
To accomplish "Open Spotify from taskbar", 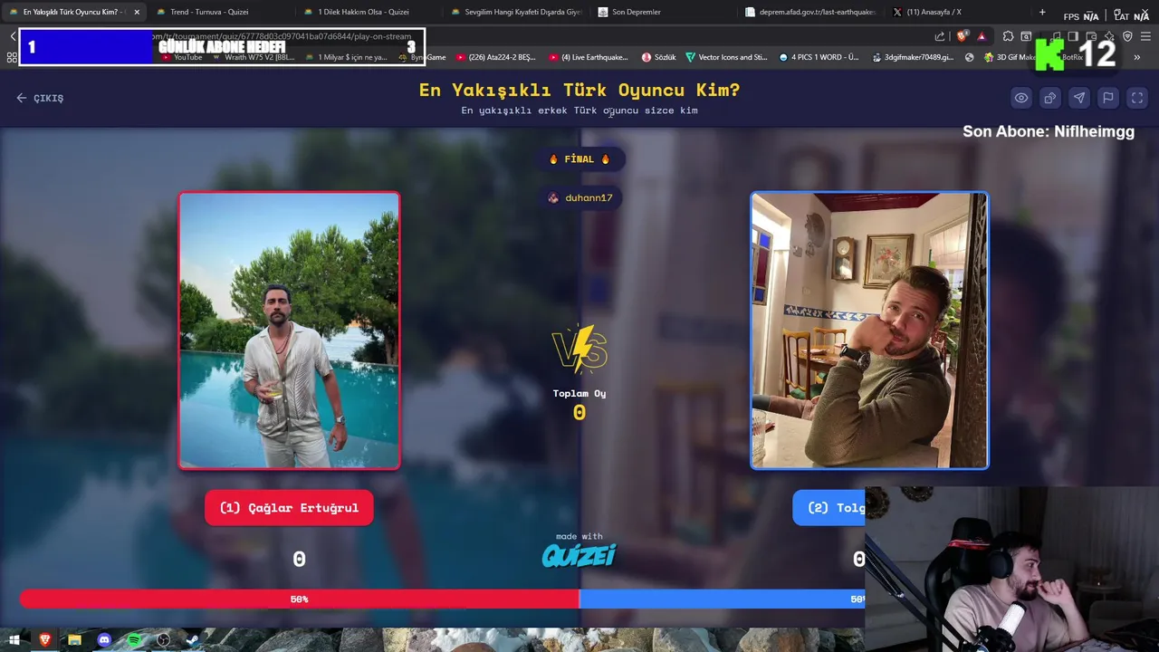I will pos(134,640).
